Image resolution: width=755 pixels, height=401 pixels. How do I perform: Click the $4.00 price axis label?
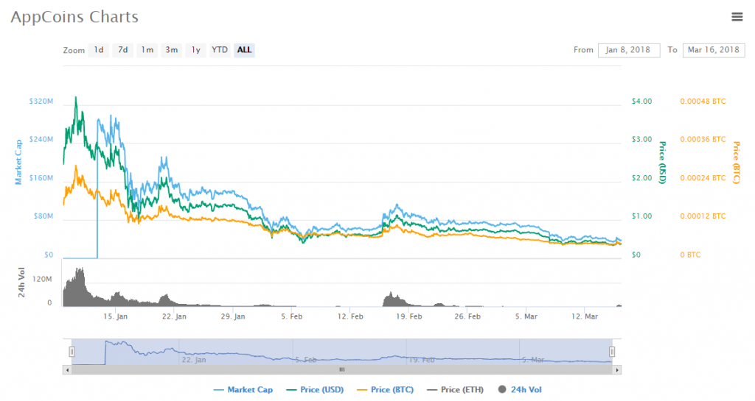(x=642, y=102)
